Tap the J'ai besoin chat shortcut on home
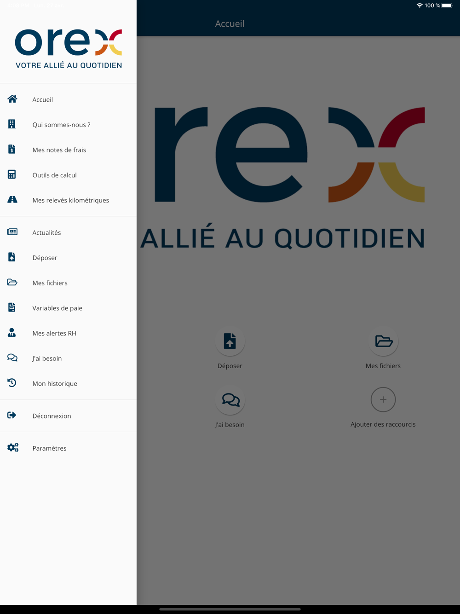 230,400
